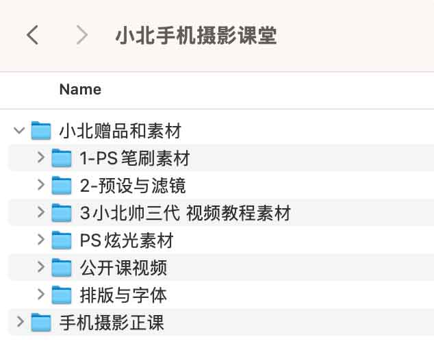
Task: Click the Finder forward arrow
Action: pyautogui.click(x=82, y=35)
